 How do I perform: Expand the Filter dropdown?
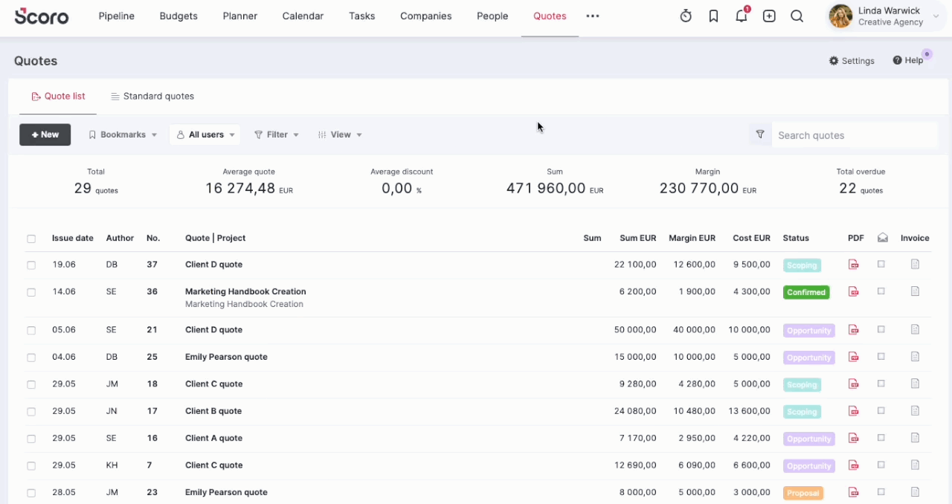click(277, 135)
